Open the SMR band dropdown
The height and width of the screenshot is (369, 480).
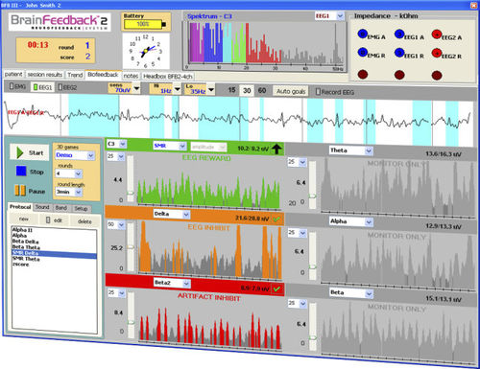(x=182, y=146)
